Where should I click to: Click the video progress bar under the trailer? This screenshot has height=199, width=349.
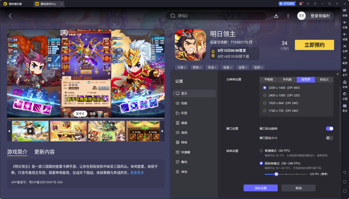(86, 118)
